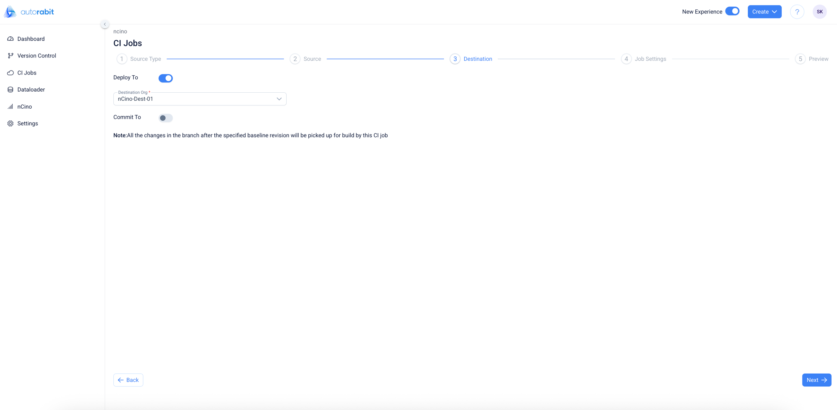The image size is (837, 410).
Task: Click the Settings gear icon
Action: click(x=11, y=124)
